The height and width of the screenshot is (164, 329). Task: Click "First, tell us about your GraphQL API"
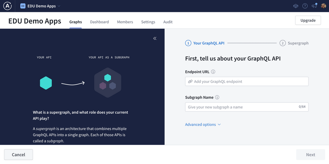click(233, 59)
